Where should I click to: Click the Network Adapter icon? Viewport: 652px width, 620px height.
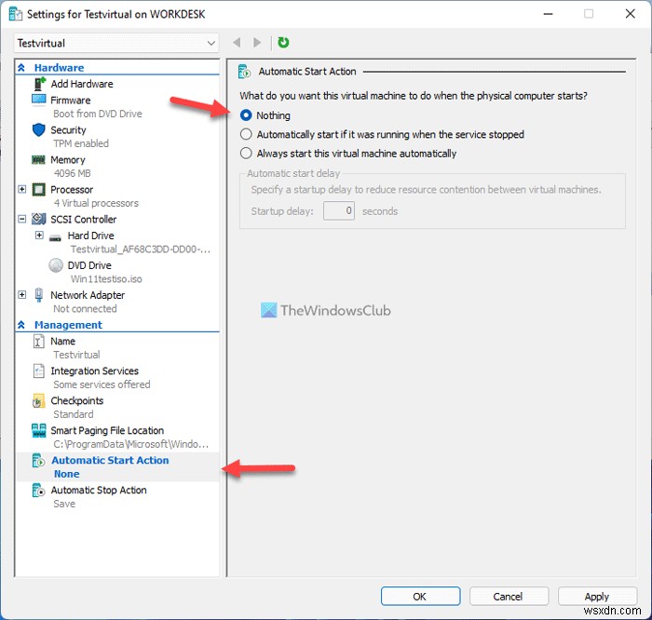[x=39, y=294]
